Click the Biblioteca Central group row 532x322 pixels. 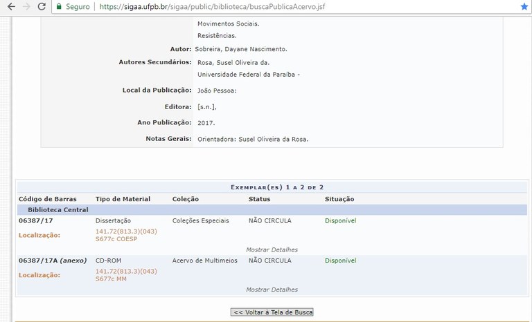[x=58, y=209]
